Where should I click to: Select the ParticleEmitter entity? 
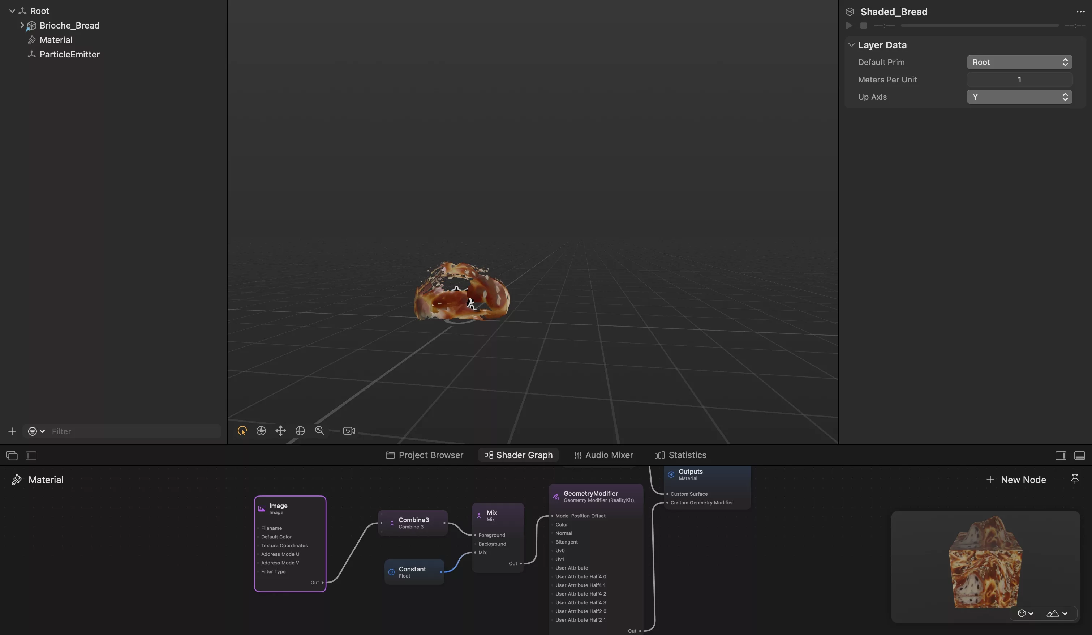coord(69,54)
